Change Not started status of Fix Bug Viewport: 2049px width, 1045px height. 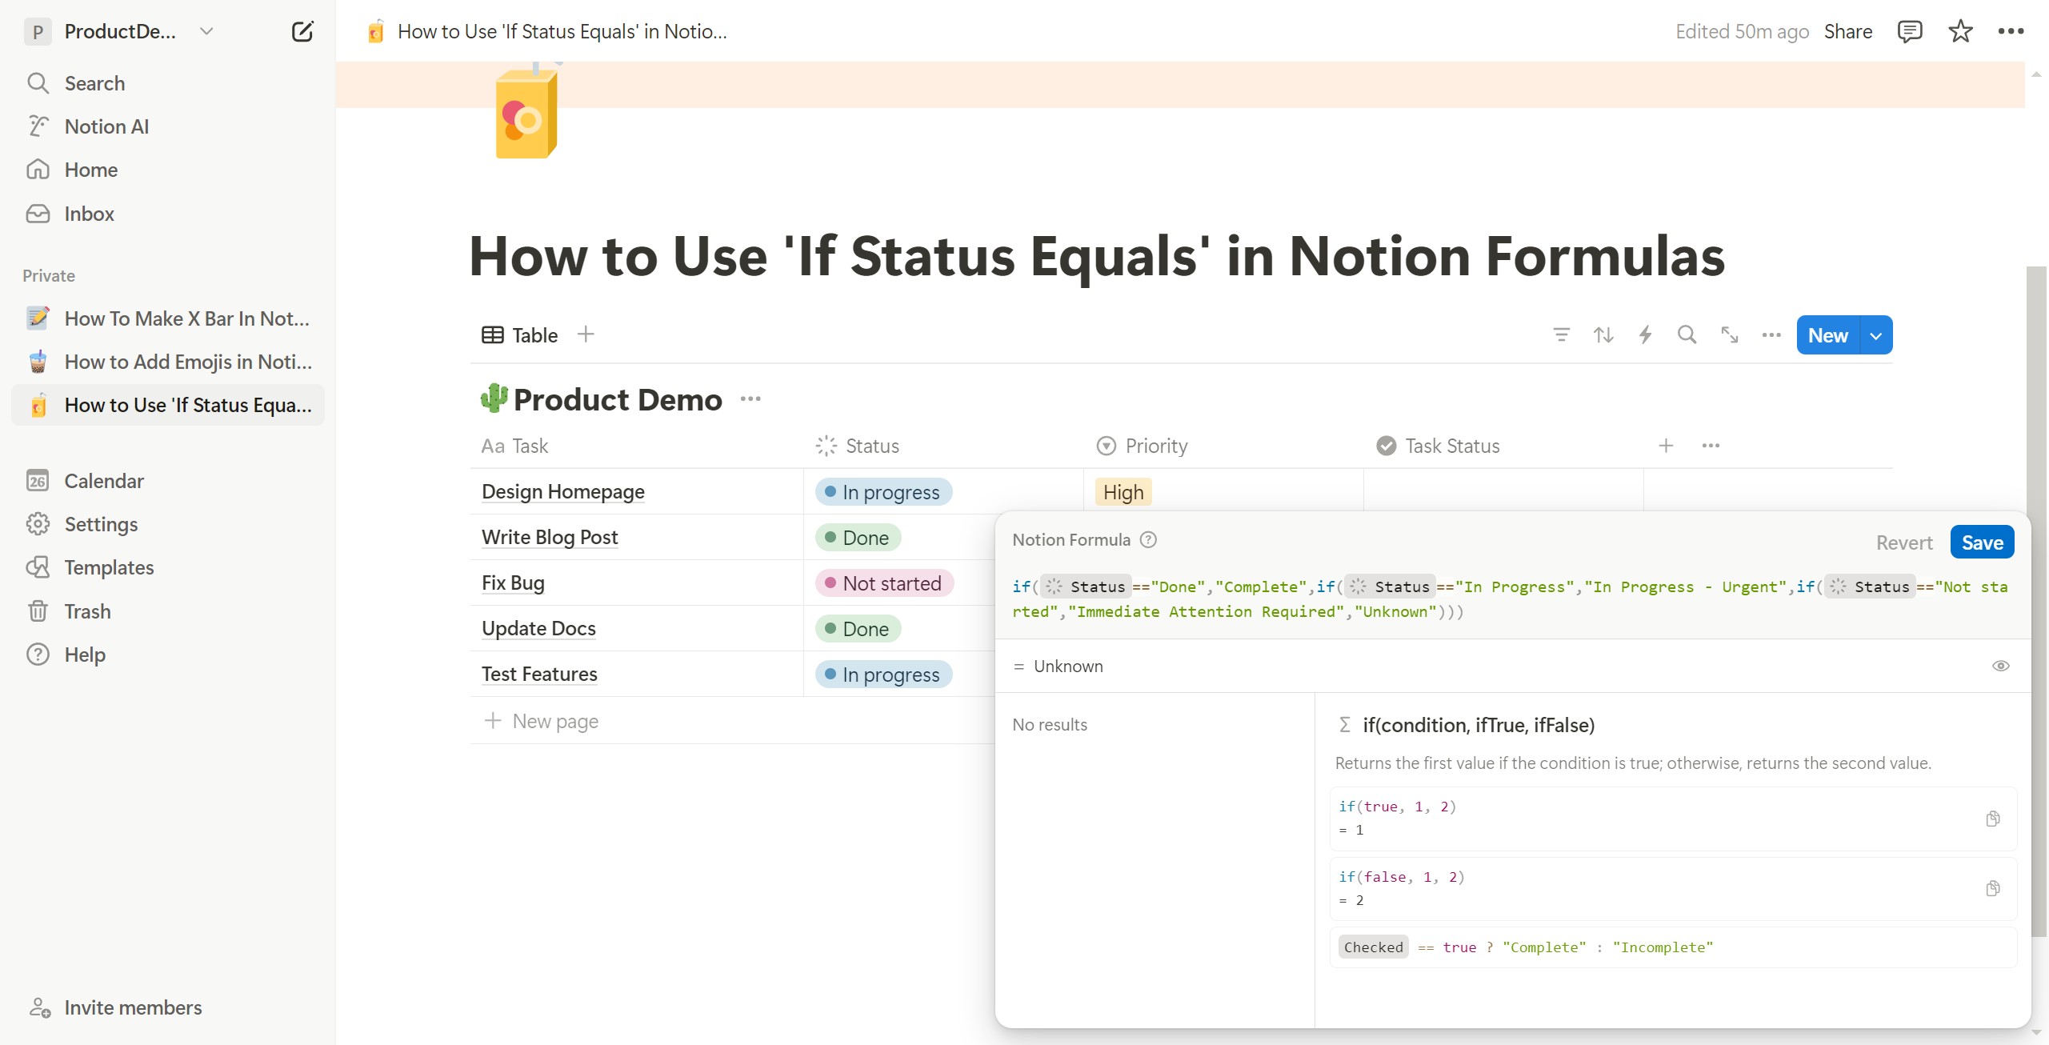(884, 583)
